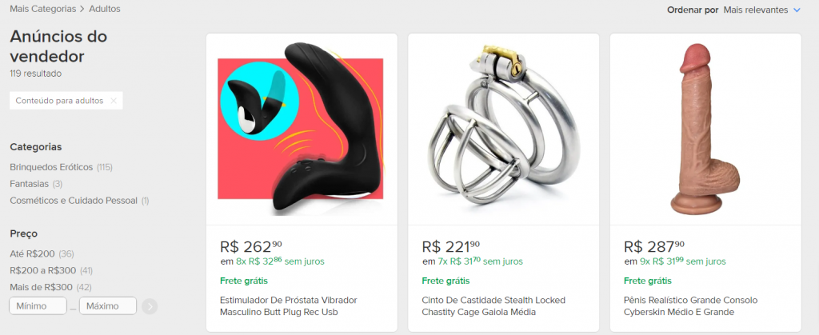Select price range Até R$200
819x335 pixels.
(32, 253)
